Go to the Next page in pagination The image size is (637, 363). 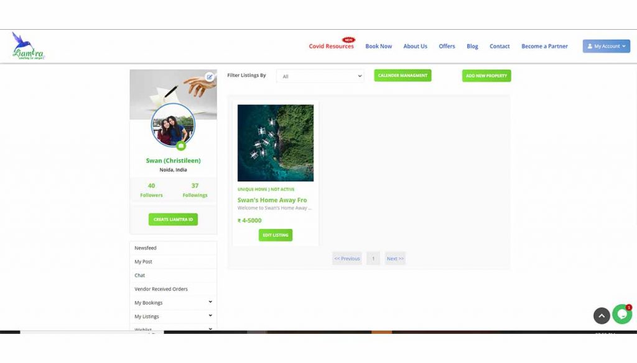395,259
